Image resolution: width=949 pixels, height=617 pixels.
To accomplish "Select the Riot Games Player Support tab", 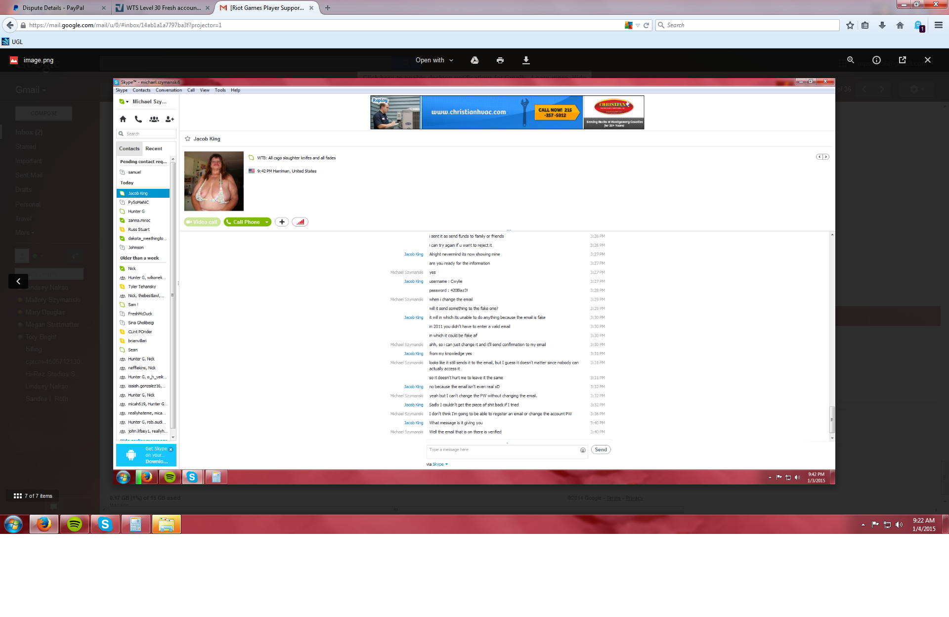I will pos(267,8).
